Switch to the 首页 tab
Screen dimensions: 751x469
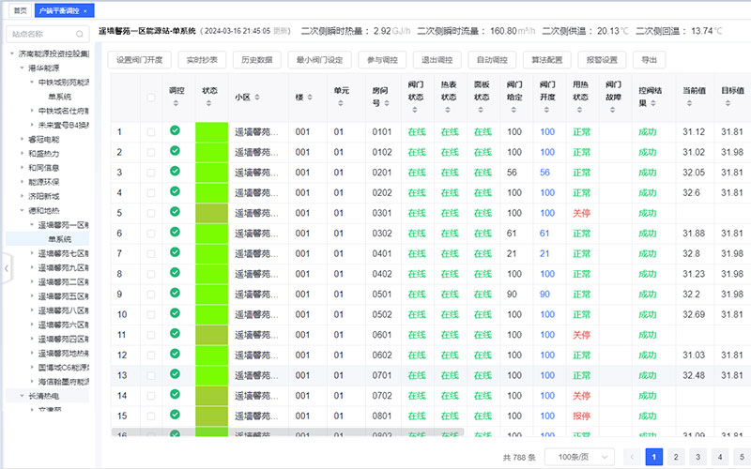(x=19, y=10)
